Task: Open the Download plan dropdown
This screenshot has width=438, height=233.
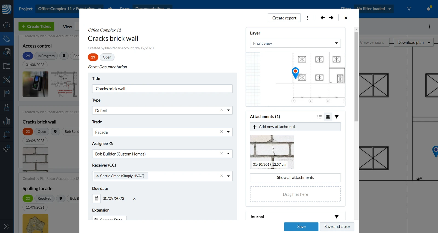Action: 414,42
